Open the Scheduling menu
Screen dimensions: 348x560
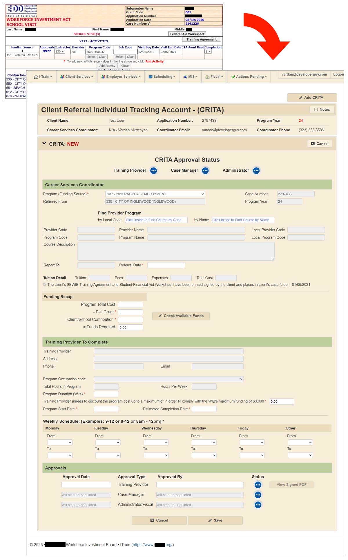pos(162,77)
